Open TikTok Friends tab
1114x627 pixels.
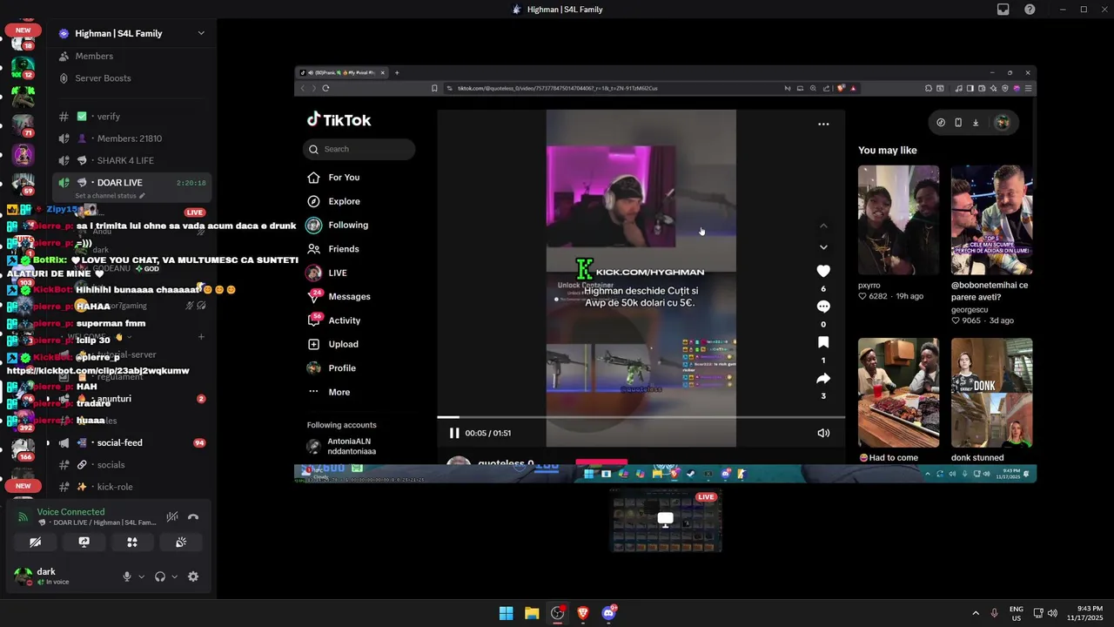pyautogui.click(x=344, y=249)
